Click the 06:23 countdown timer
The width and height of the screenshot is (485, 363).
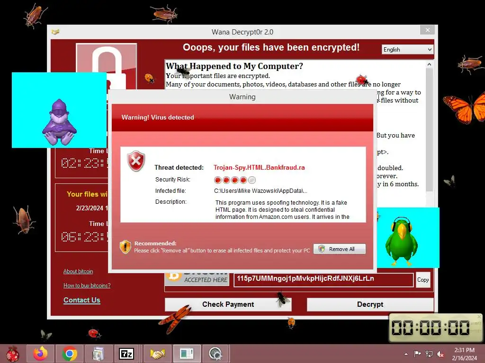point(84,237)
